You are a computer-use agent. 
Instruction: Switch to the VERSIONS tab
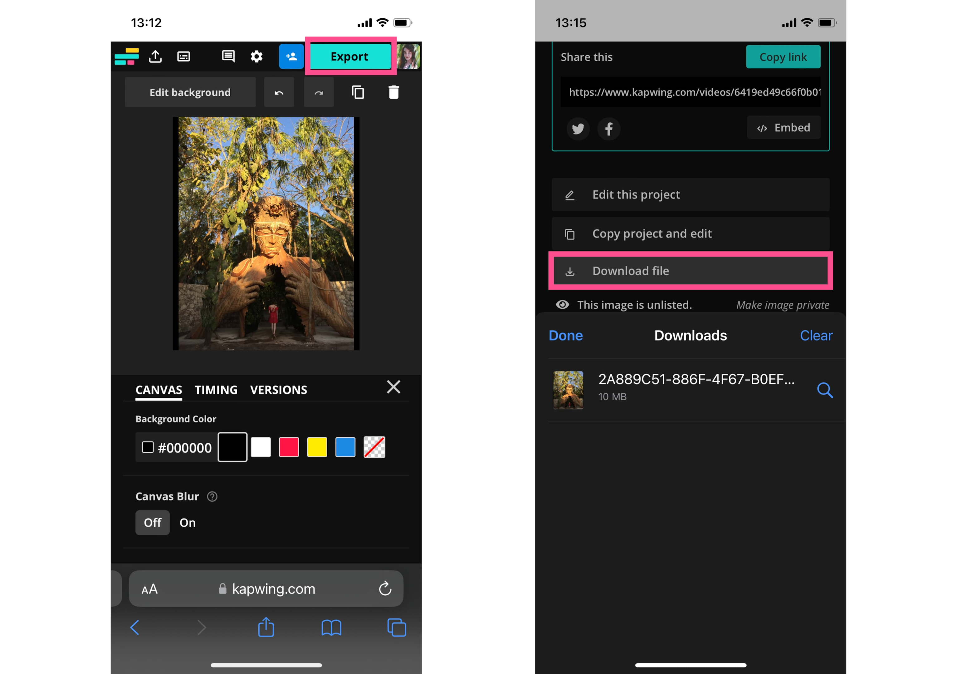point(278,390)
